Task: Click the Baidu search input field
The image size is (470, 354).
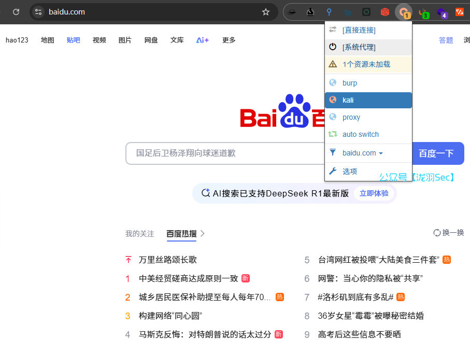Action: (x=228, y=153)
